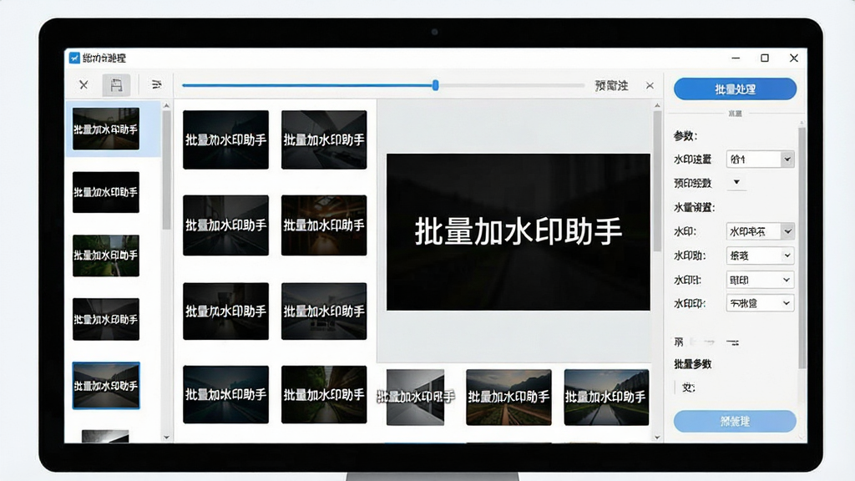Select the mountain path thumbnail below the preview
Screen dimensions: 855x481
click(x=508, y=397)
